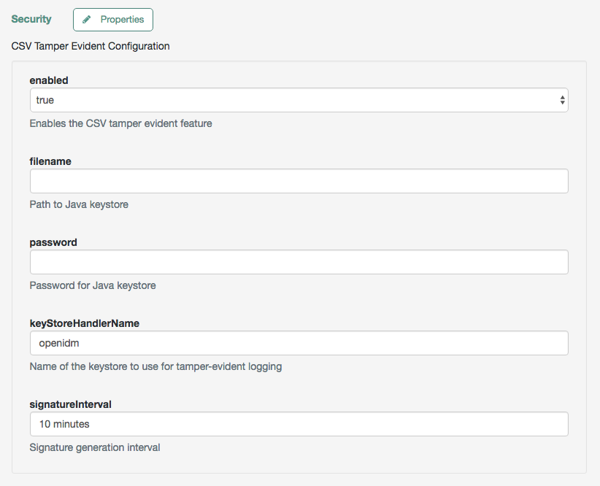
Task: Click the 'signatureInterval' label
Action: (x=70, y=404)
